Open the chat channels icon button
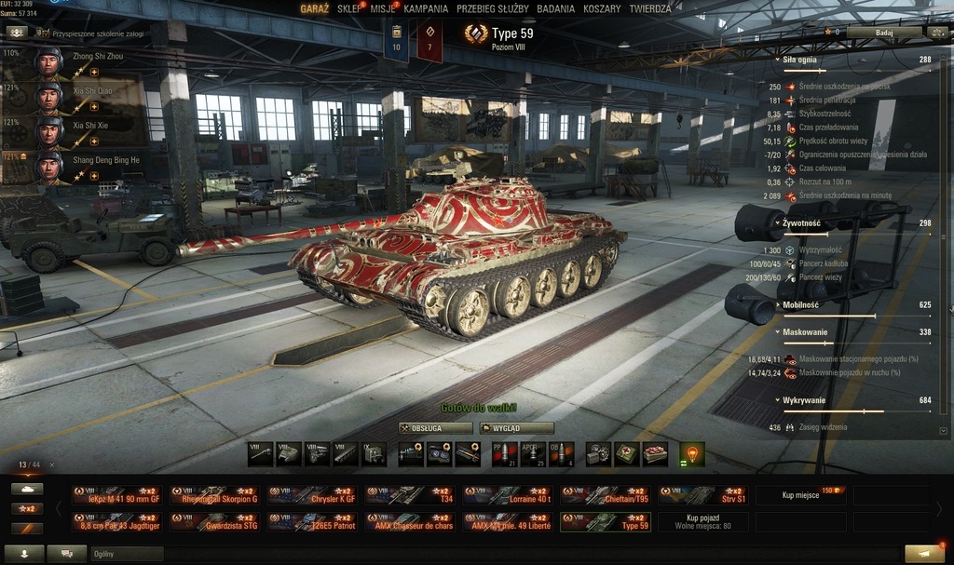954x565 pixels. tap(67, 554)
